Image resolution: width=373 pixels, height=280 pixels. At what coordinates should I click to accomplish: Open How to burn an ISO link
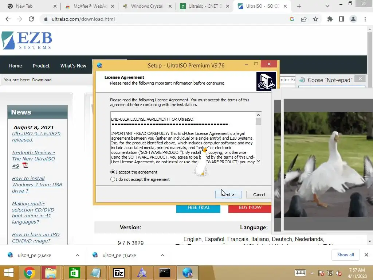tap(36, 238)
